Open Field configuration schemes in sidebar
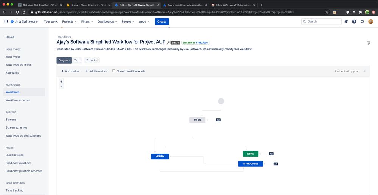Screen dimensions: 378x195 click(x=24, y=171)
